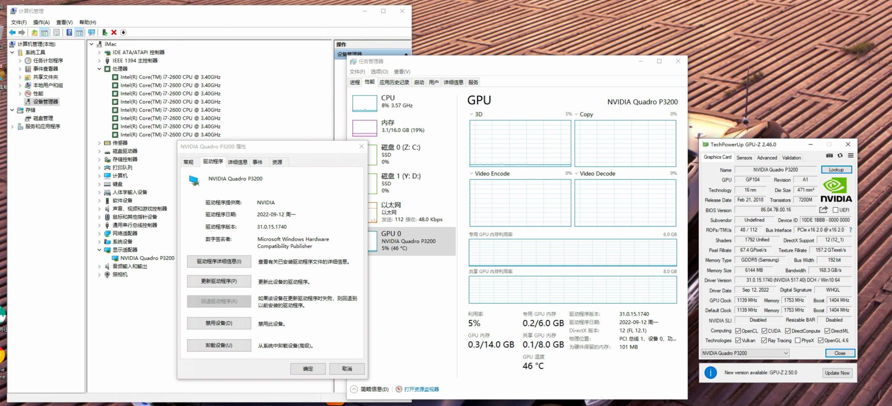Click Update Now in GPU-Z
The width and height of the screenshot is (892, 406).
click(x=837, y=373)
